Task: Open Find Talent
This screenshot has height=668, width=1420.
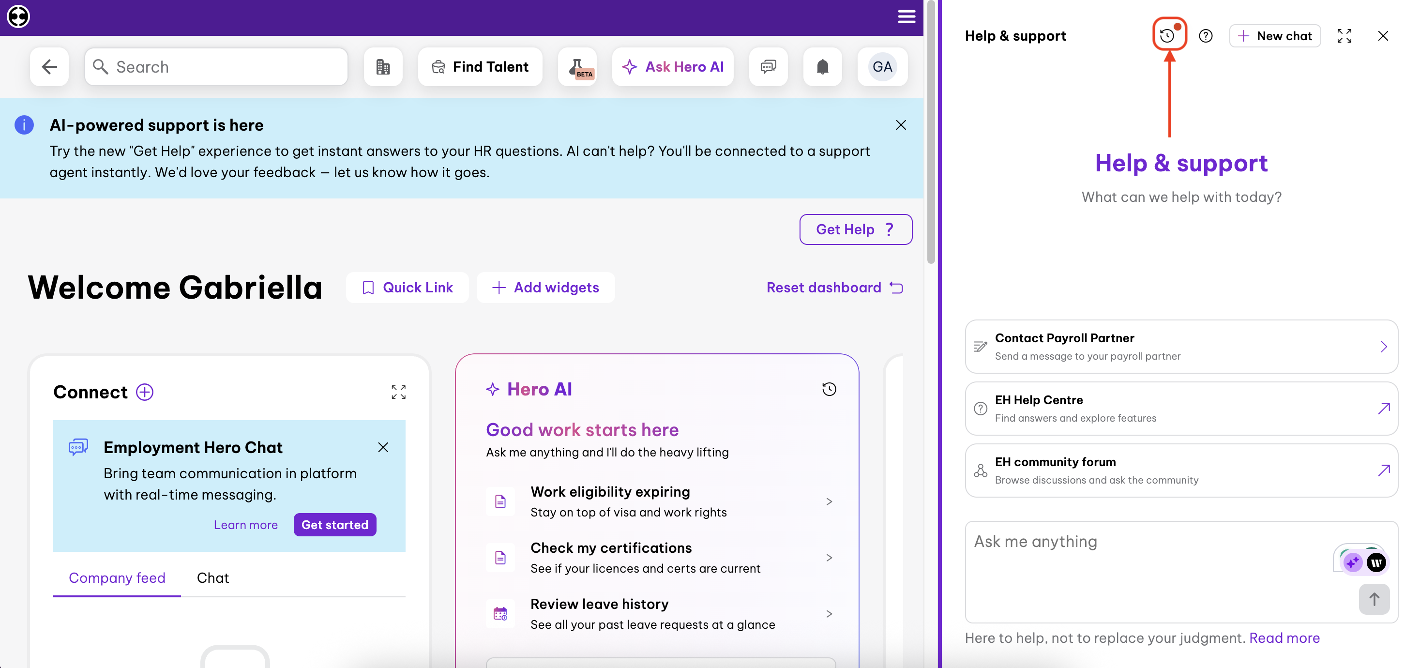Action: pyautogui.click(x=480, y=67)
